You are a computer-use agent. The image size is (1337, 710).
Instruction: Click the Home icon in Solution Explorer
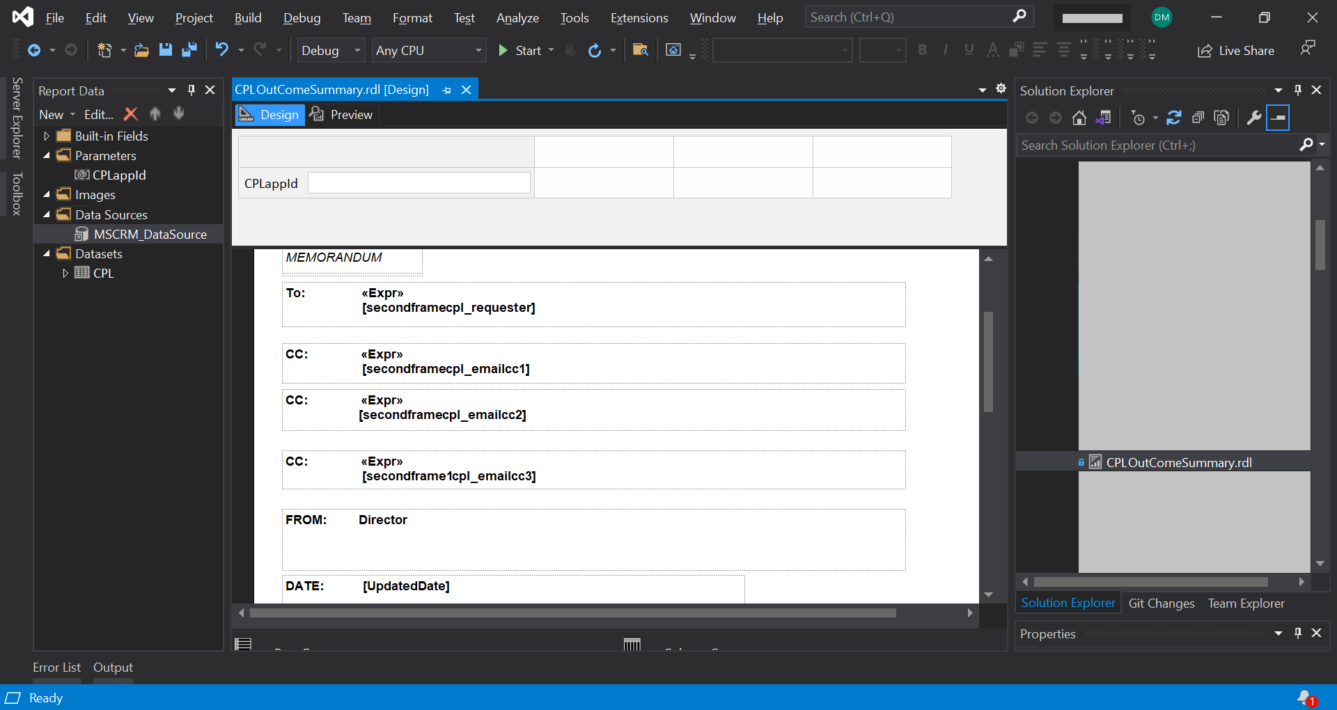(1079, 118)
